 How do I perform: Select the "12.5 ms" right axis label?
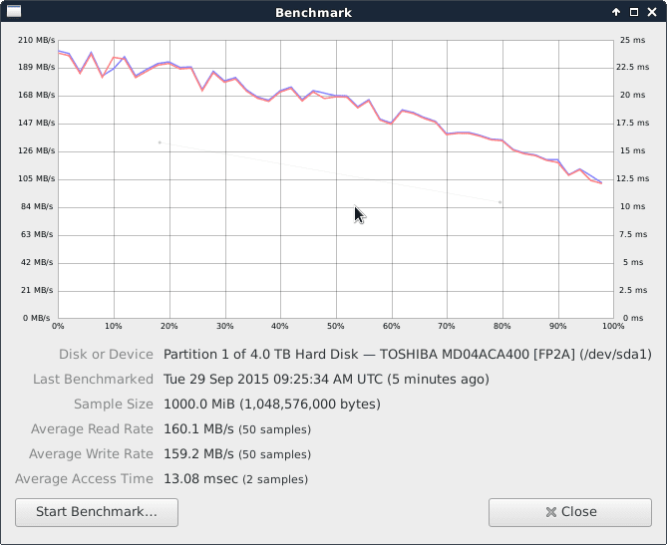coord(632,178)
